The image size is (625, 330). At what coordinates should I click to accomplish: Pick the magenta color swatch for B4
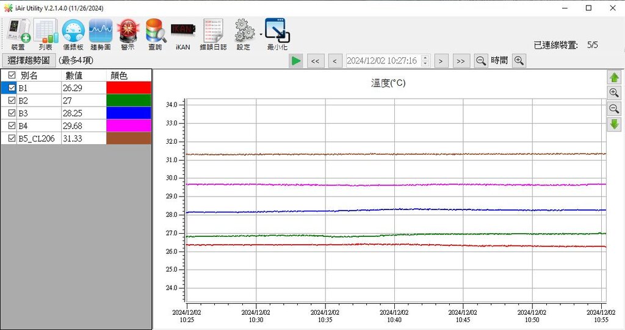pos(129,125)
